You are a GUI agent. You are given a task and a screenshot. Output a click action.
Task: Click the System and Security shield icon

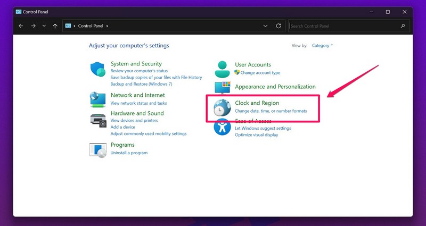(98, 70)
